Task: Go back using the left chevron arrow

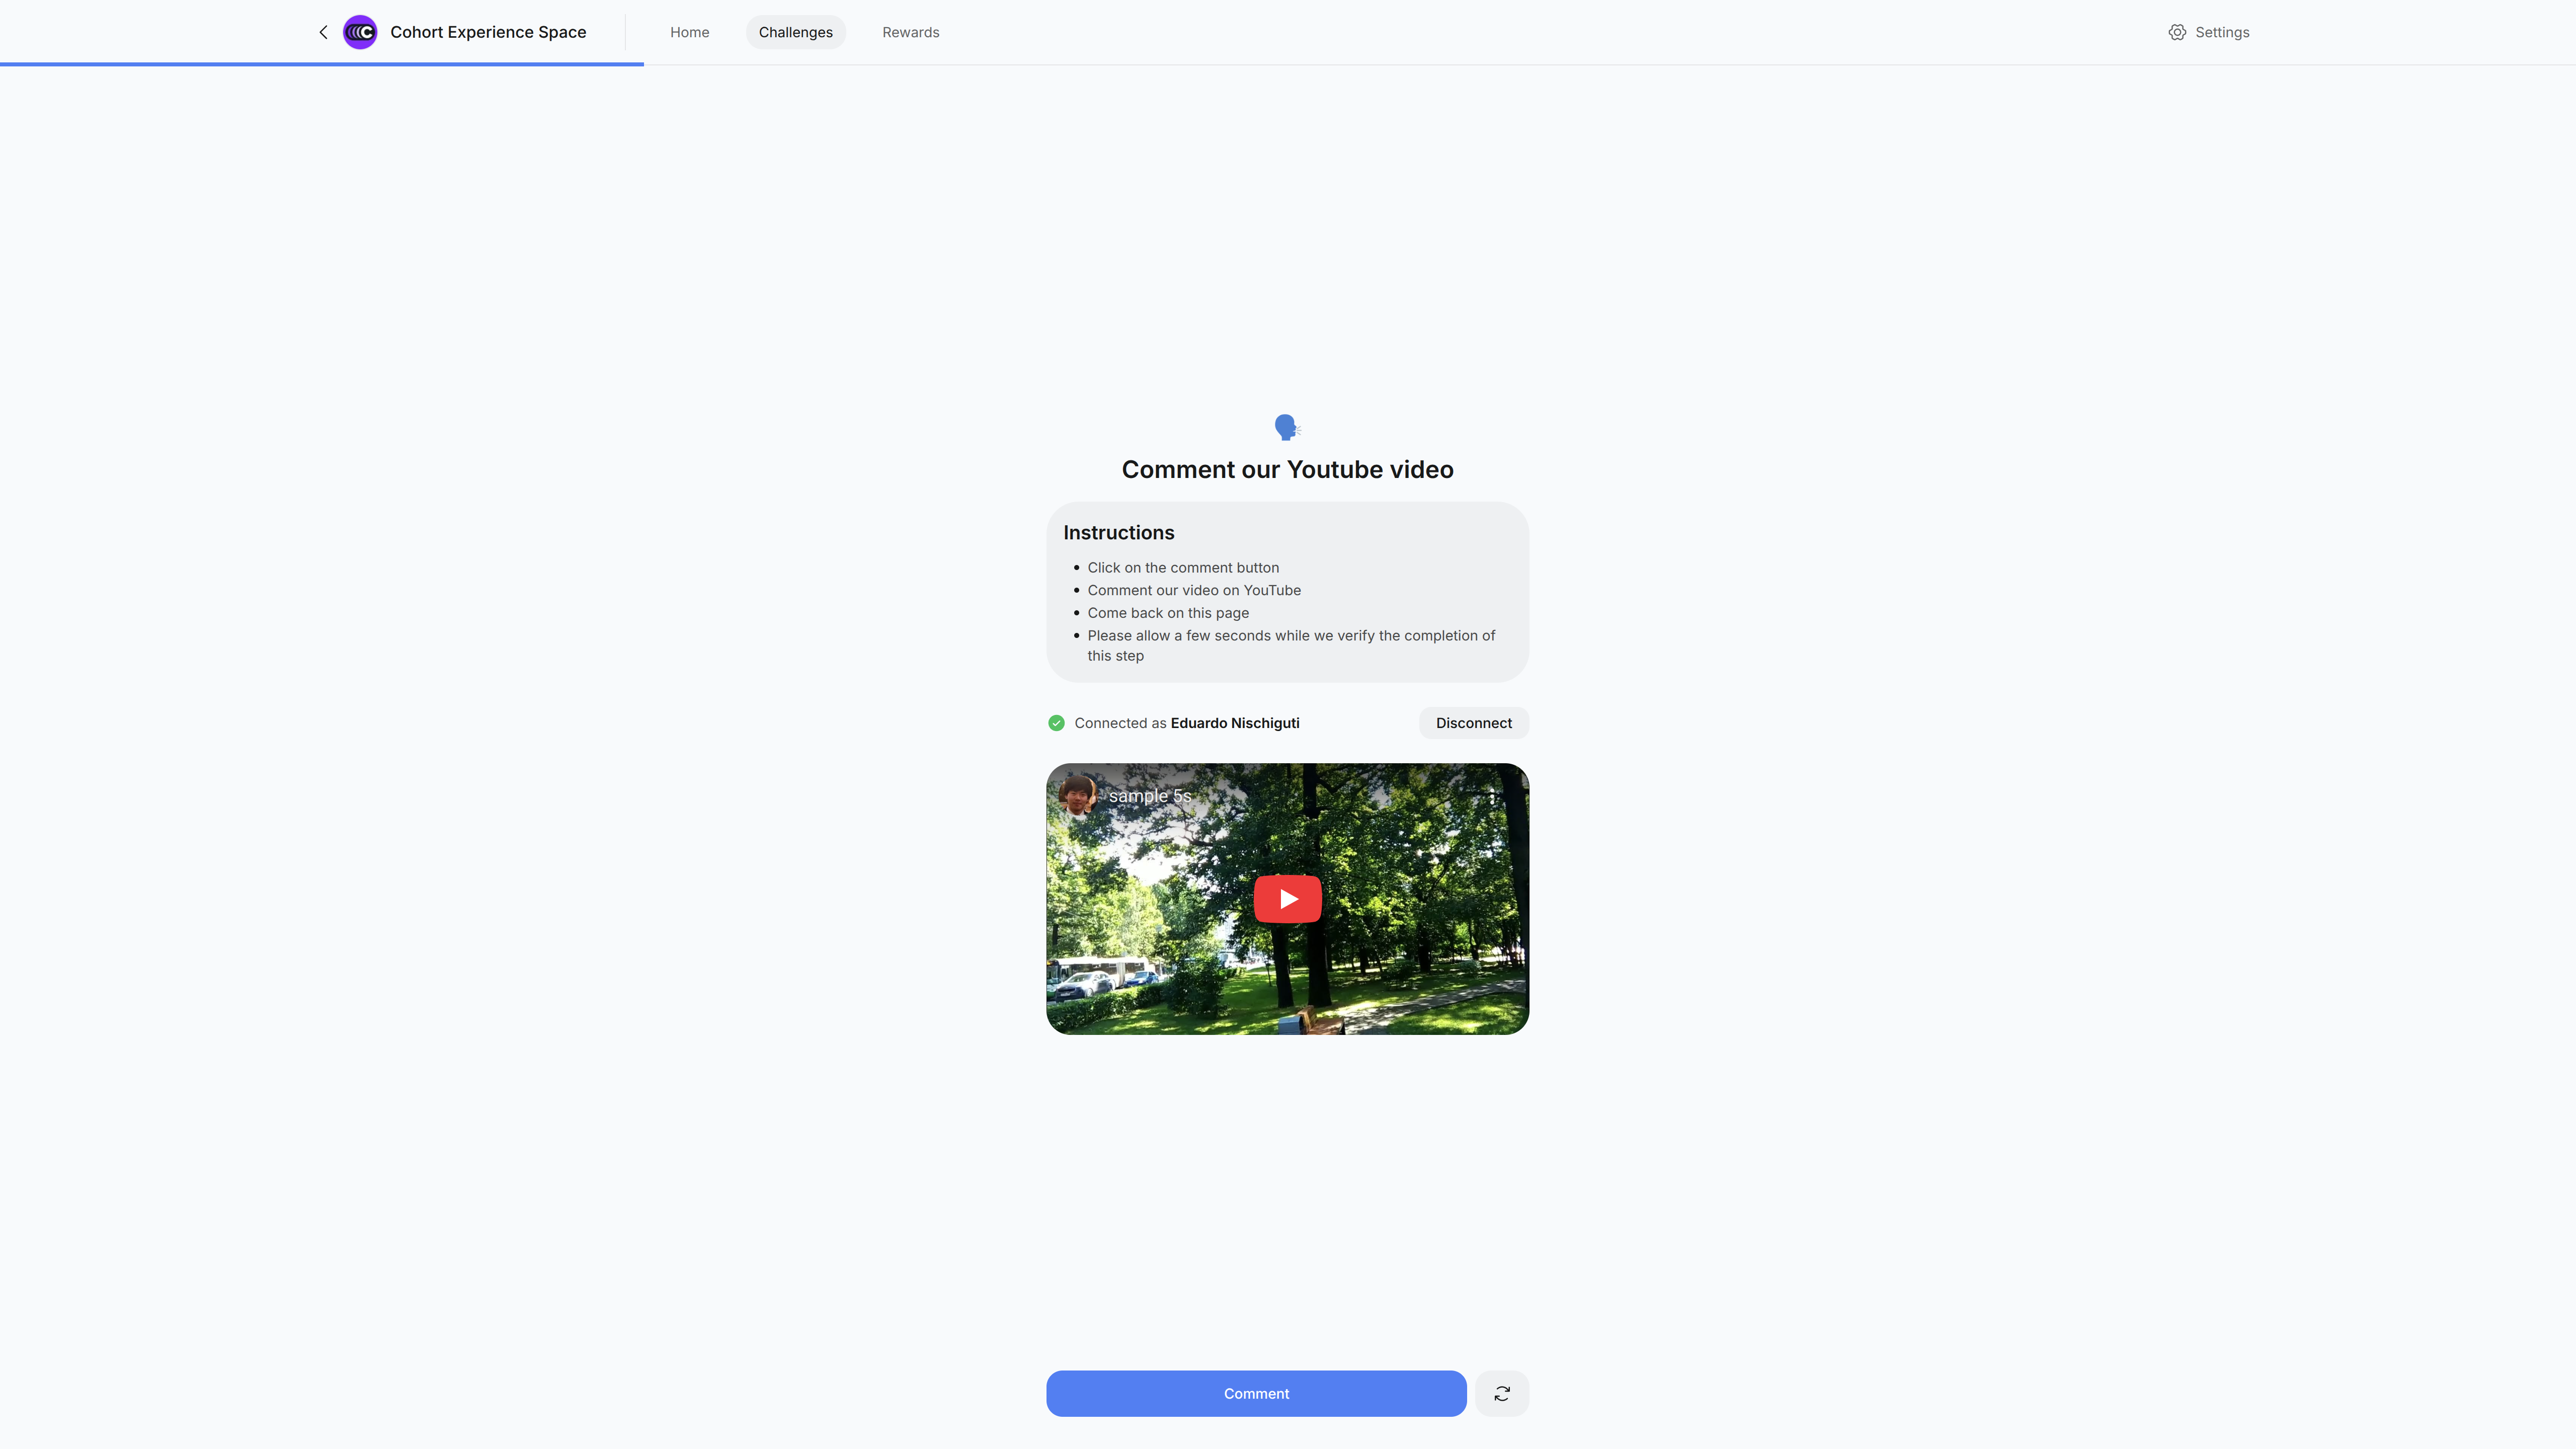Action: [323, 32]
